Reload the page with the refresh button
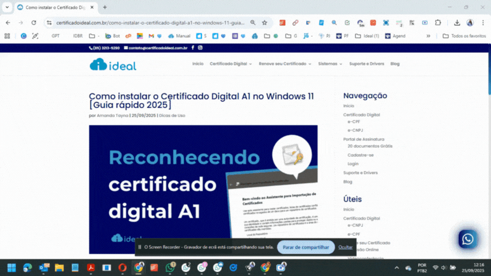Image resolution: width=491 pixels, height=276 pixels. point(34,23)
